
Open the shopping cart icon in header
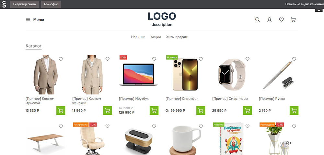tap(293, 20)
